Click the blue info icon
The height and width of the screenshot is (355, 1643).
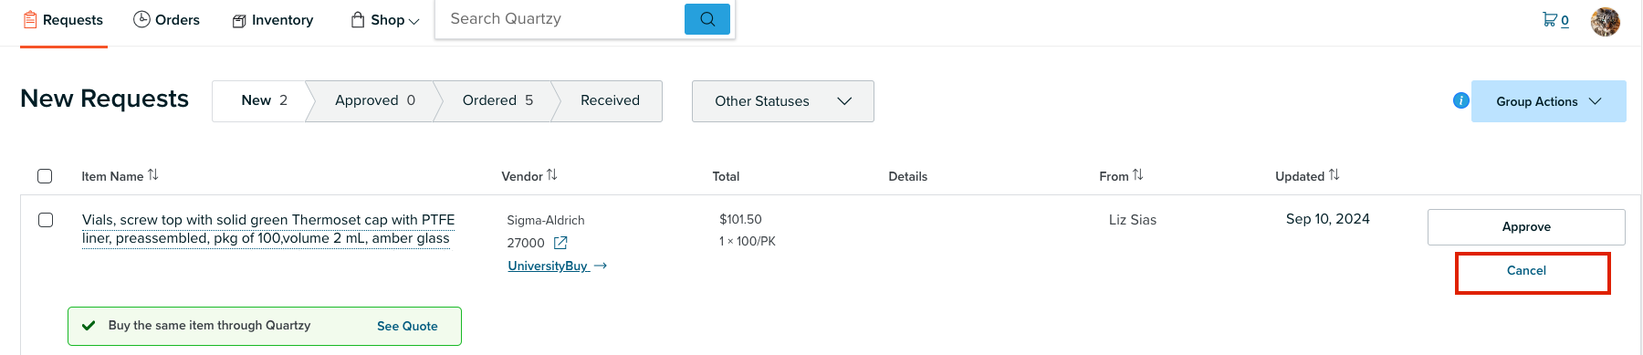1460,100
